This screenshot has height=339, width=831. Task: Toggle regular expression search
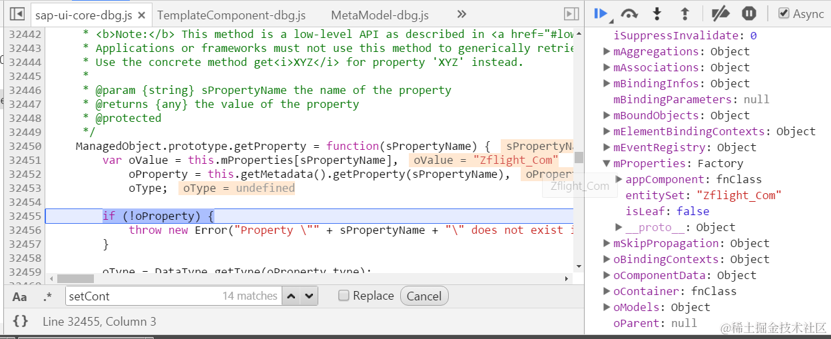pyautogui.click(x=47, y=296)
